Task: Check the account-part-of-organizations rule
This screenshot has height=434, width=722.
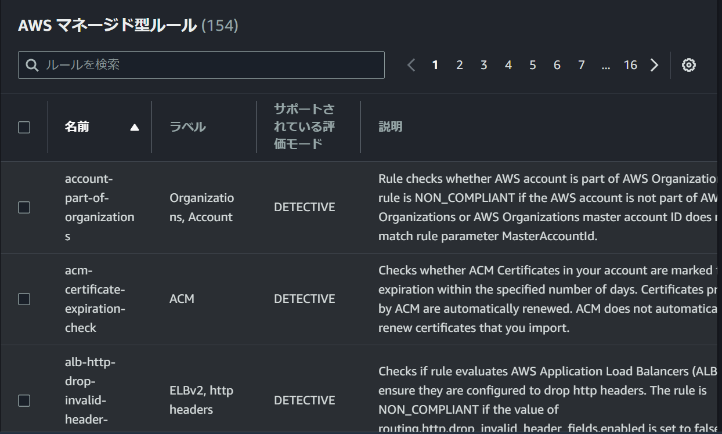Action: (x=24, y=207)
